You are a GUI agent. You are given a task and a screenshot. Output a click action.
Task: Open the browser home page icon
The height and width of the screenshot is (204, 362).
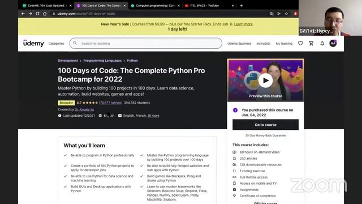[45, 14]
